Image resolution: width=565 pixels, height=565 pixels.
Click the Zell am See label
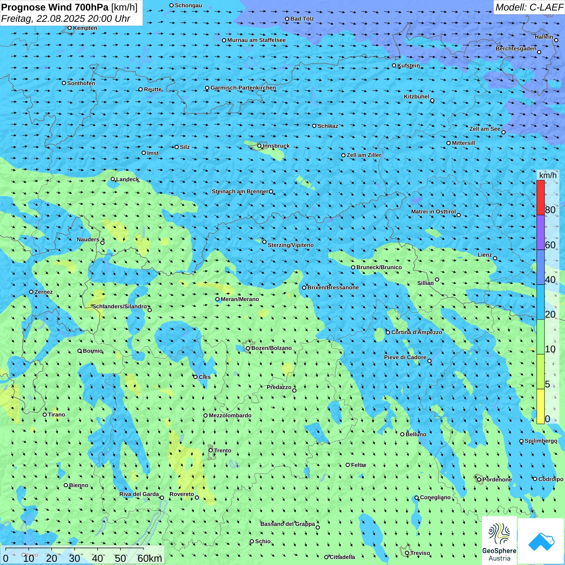point(485,129)
